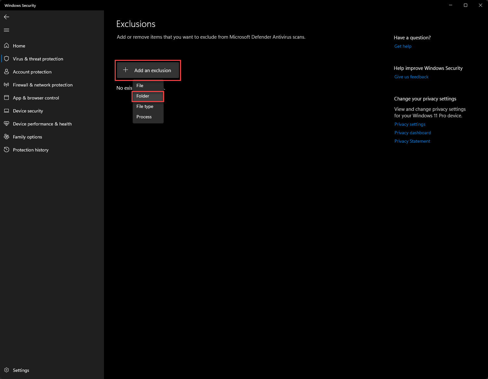Click the Exclusions page heading

tap(136, 24)
